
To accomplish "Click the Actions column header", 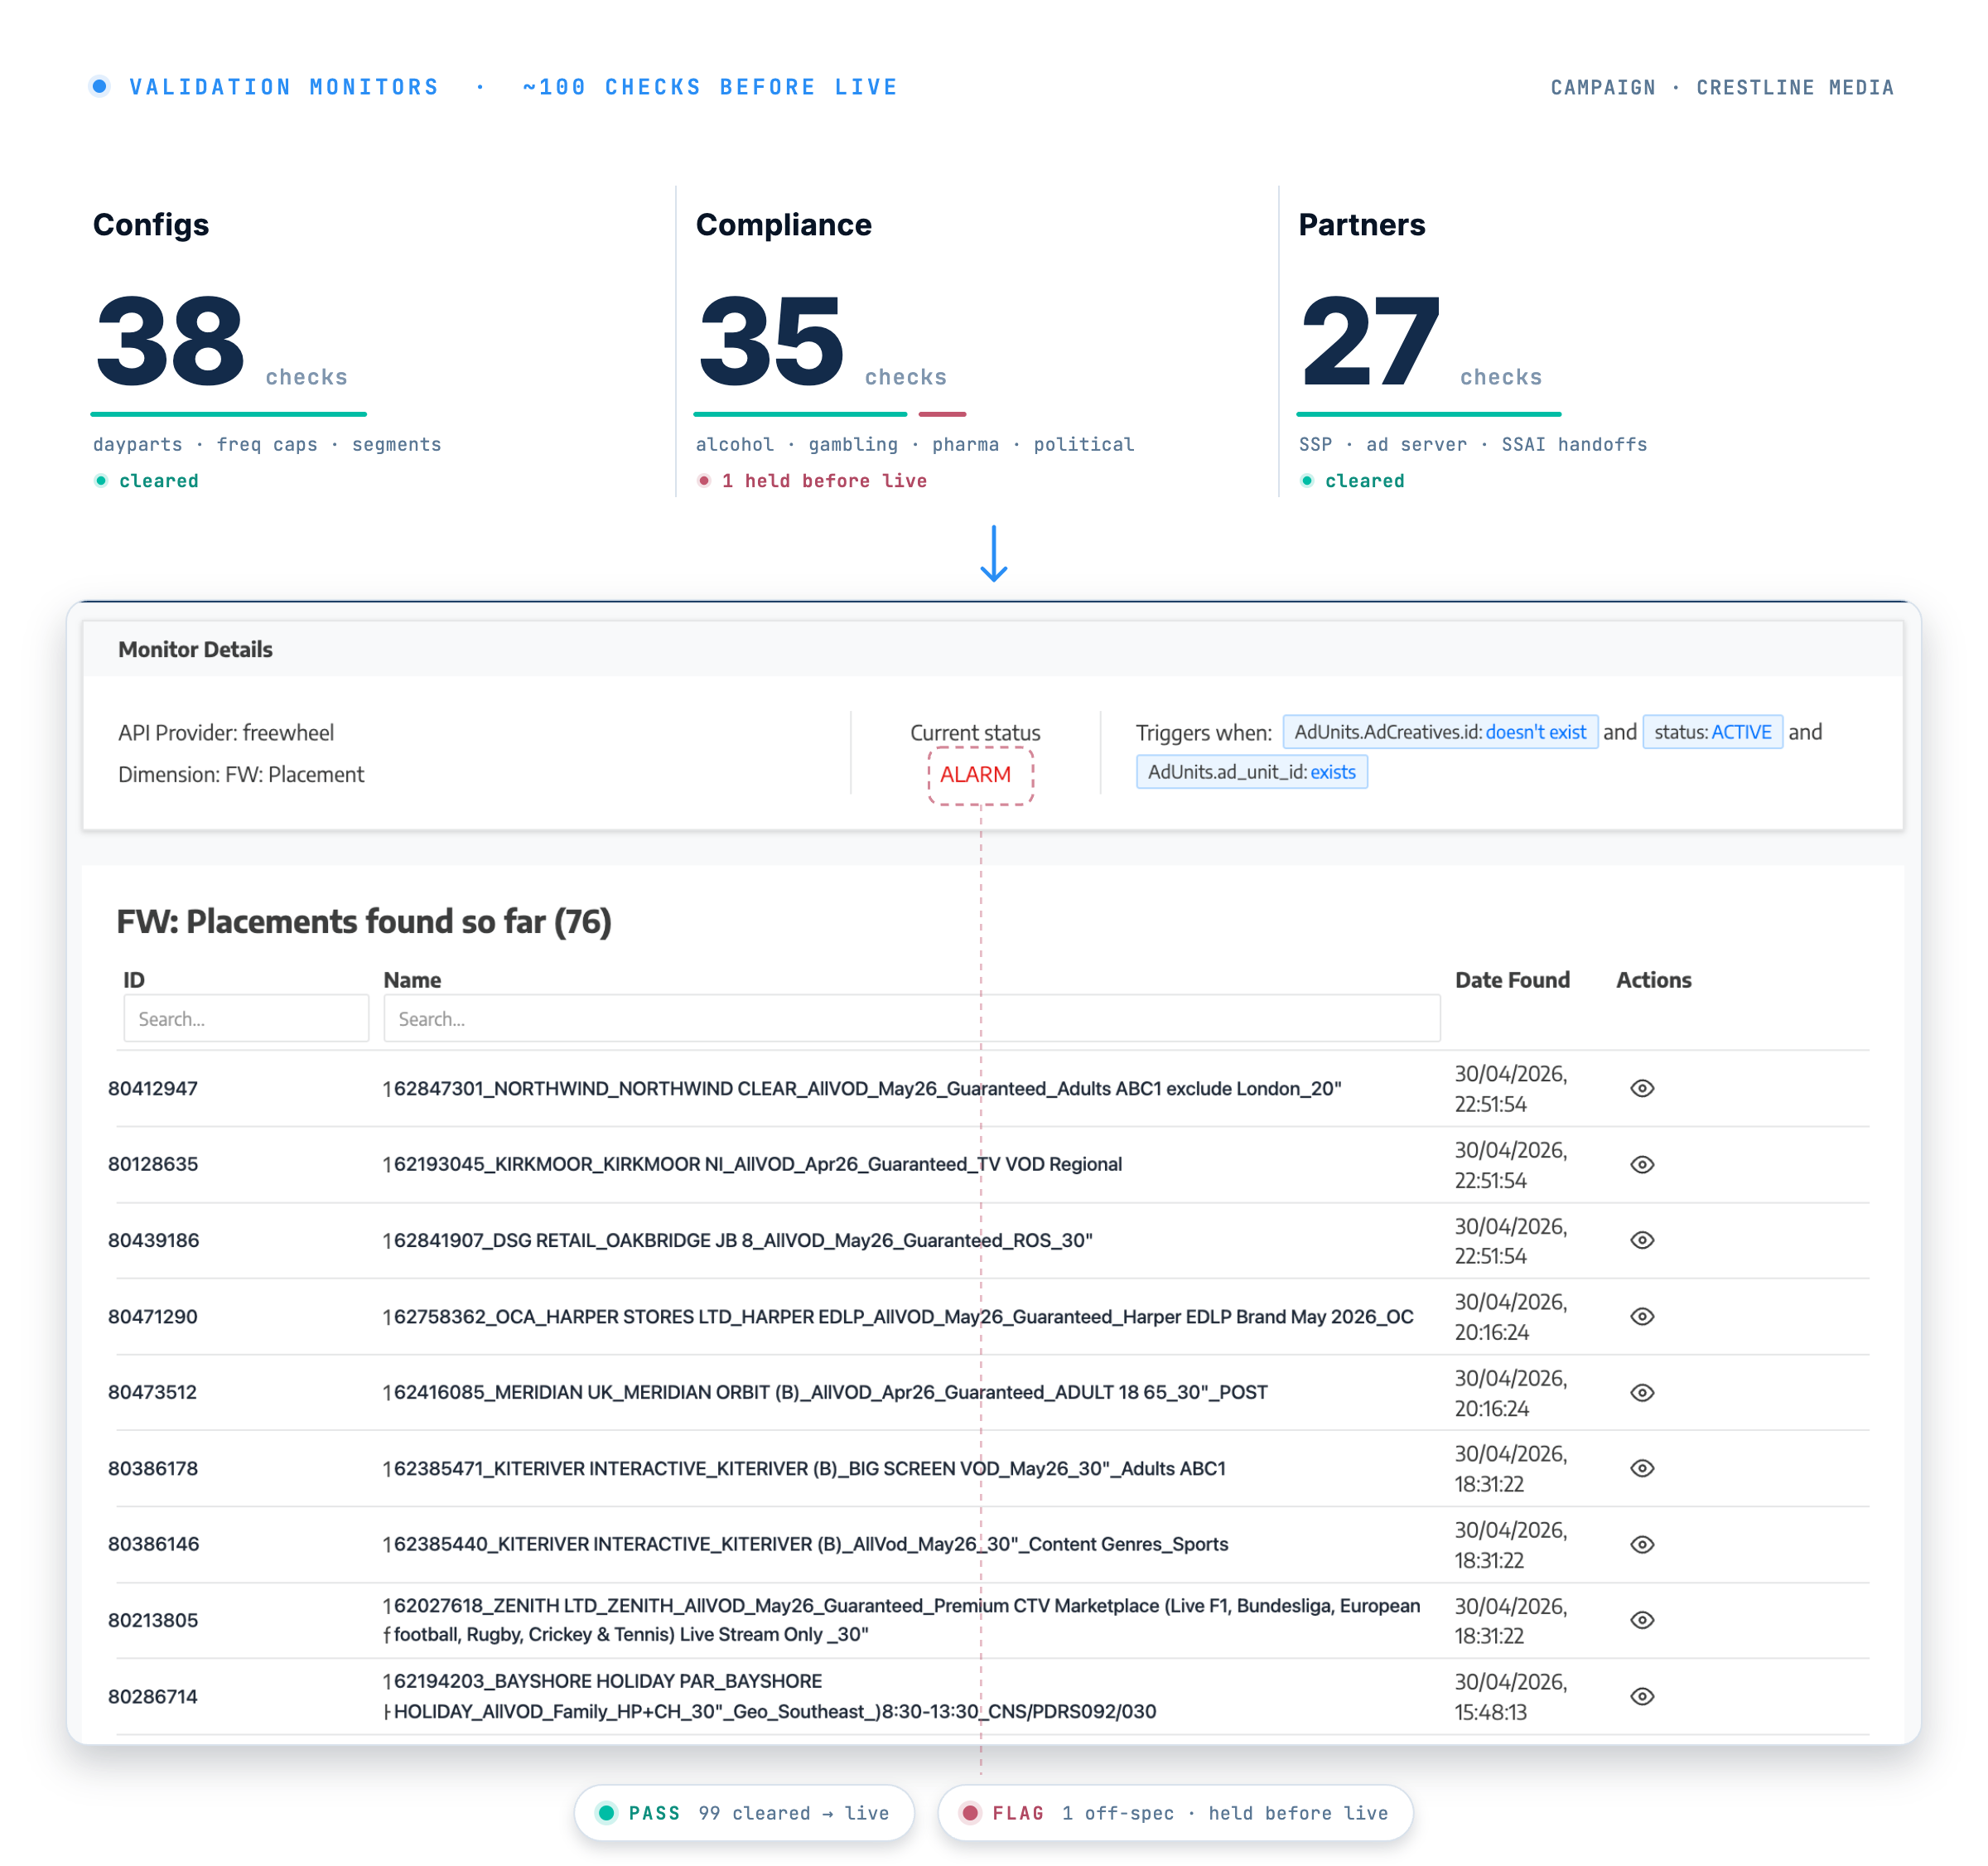I will point(1653,979).
